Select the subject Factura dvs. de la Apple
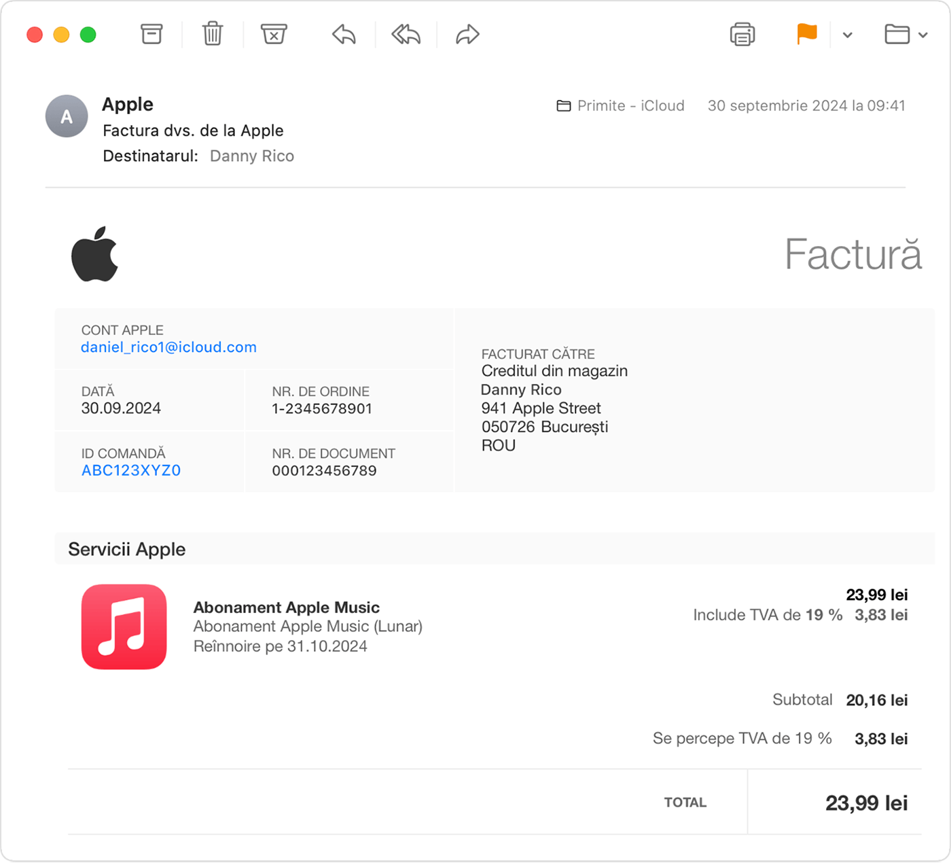951x863 pixels. [x=193, y=130]
